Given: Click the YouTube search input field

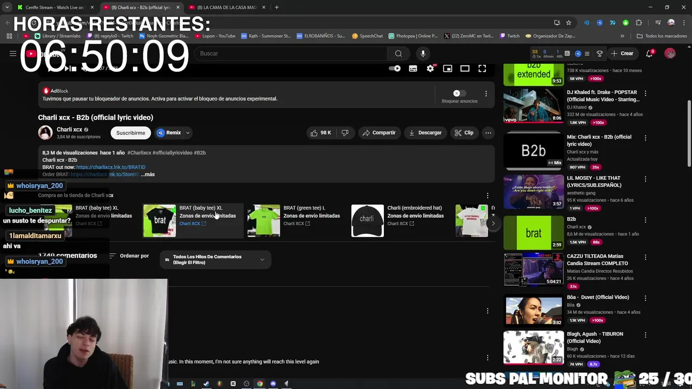Looking at the screenshot, I should point(292,53).
